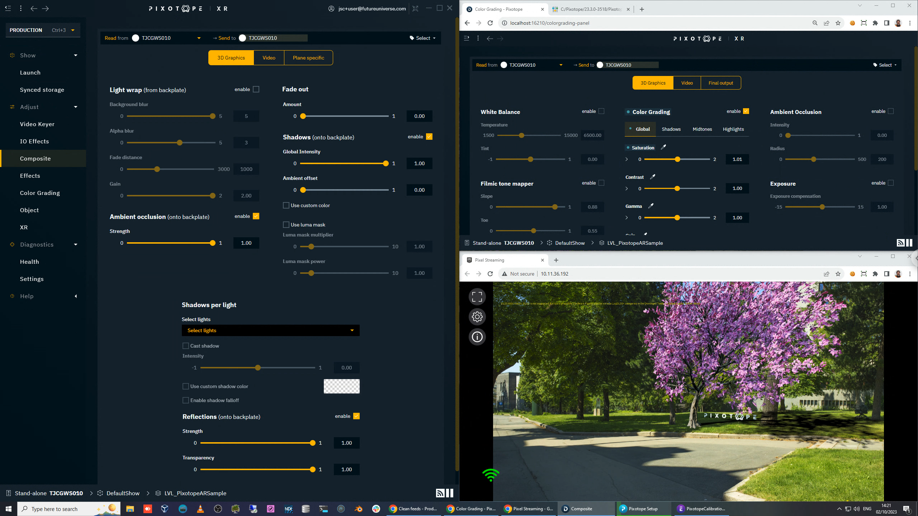Click Color Grading sidebar item
The height and width of the screenshot is (516, 918).
tap(40, 193)
